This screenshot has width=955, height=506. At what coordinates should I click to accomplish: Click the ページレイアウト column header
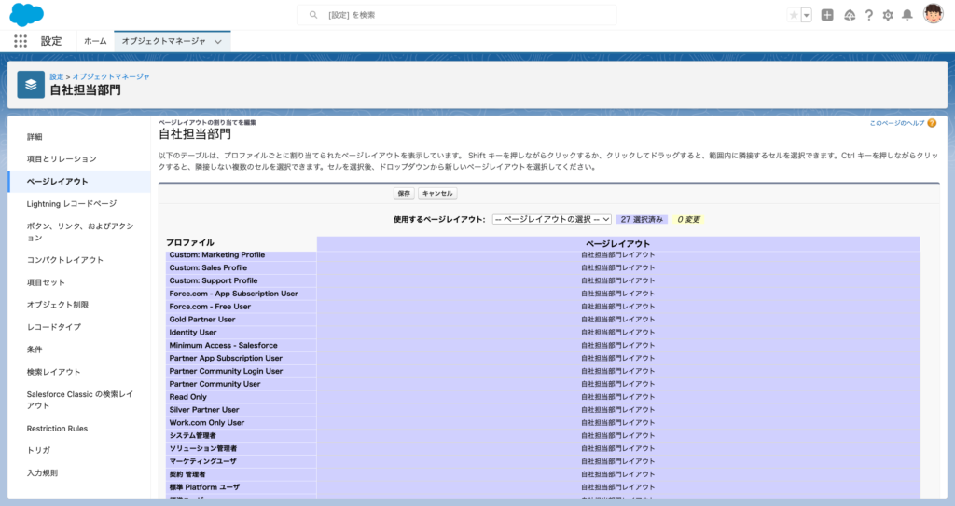pyautogui.click(x=617, y=243)
